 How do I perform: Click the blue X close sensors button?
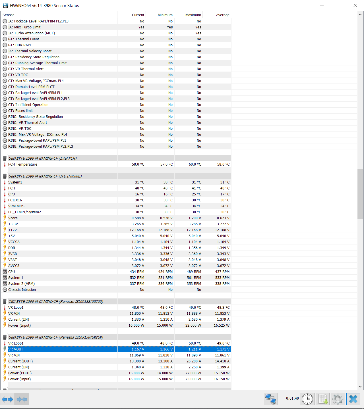click(x=353, y=399)
